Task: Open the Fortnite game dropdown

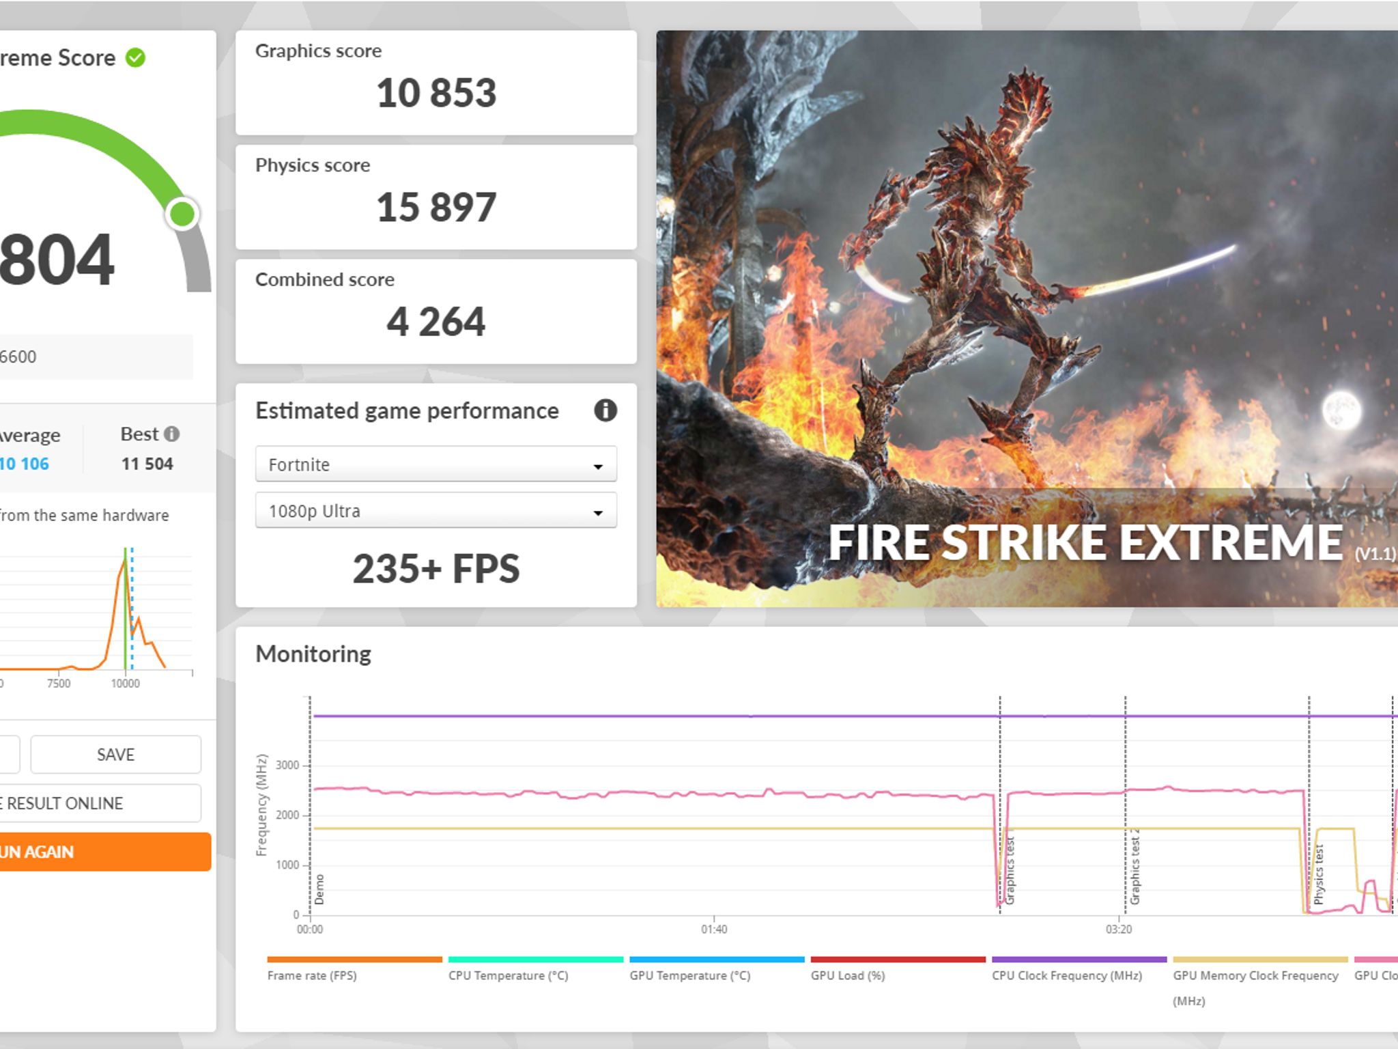Action: (x=436, y=464)
